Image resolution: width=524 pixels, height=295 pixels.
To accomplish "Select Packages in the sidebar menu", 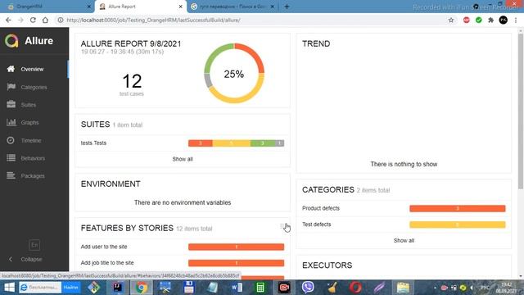I will 34,175.
